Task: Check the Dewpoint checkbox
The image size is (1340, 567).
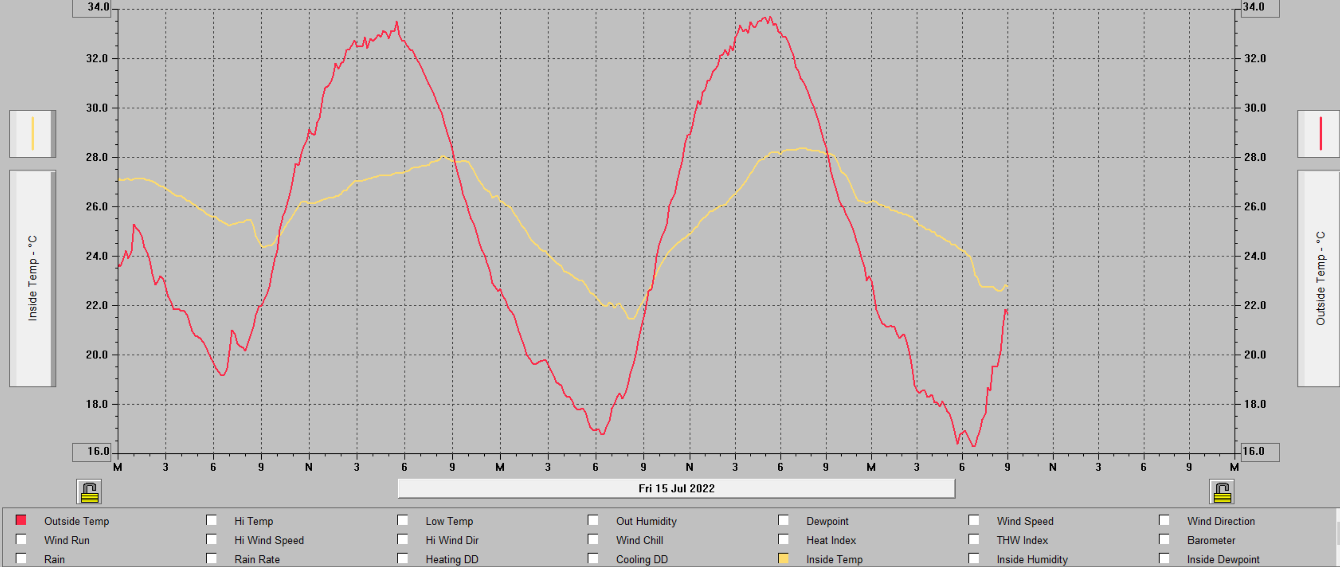Action: pyautogui.click(x=783, y=520)
